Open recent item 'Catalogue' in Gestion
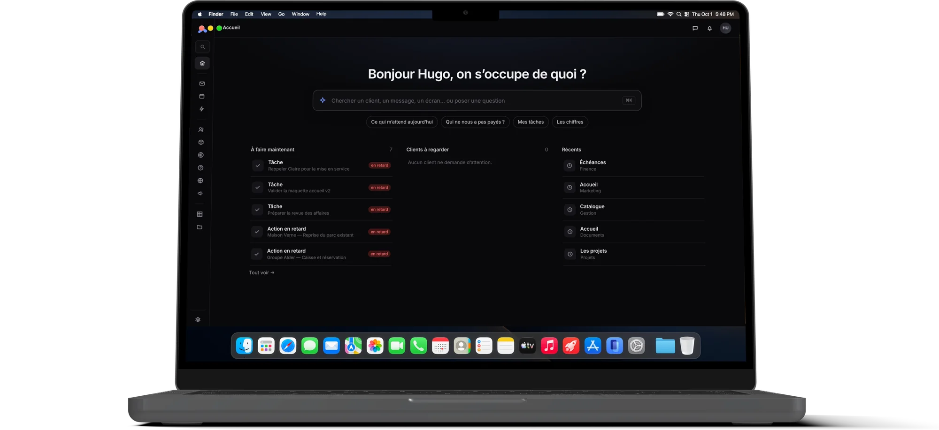Screen dimensions: 939x430 coord(634,210)
